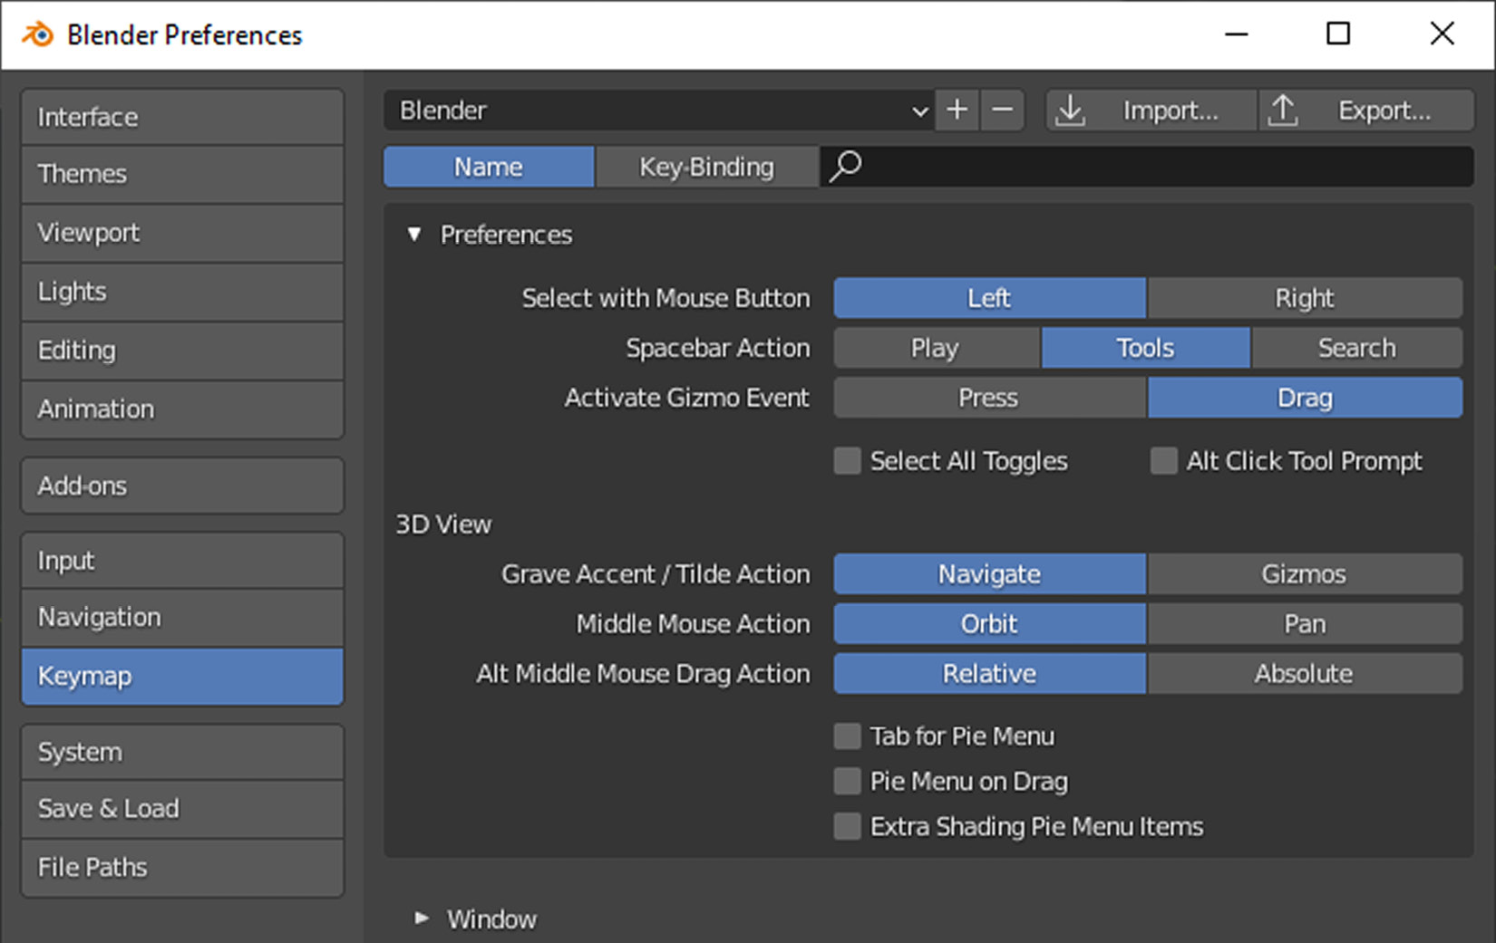Click the Preferences section header text
Viewport: 1496px width, 943px height.
click(x=506, y=235)
